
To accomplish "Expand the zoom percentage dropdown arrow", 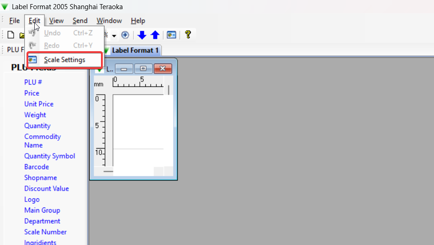I will (114, 35).
